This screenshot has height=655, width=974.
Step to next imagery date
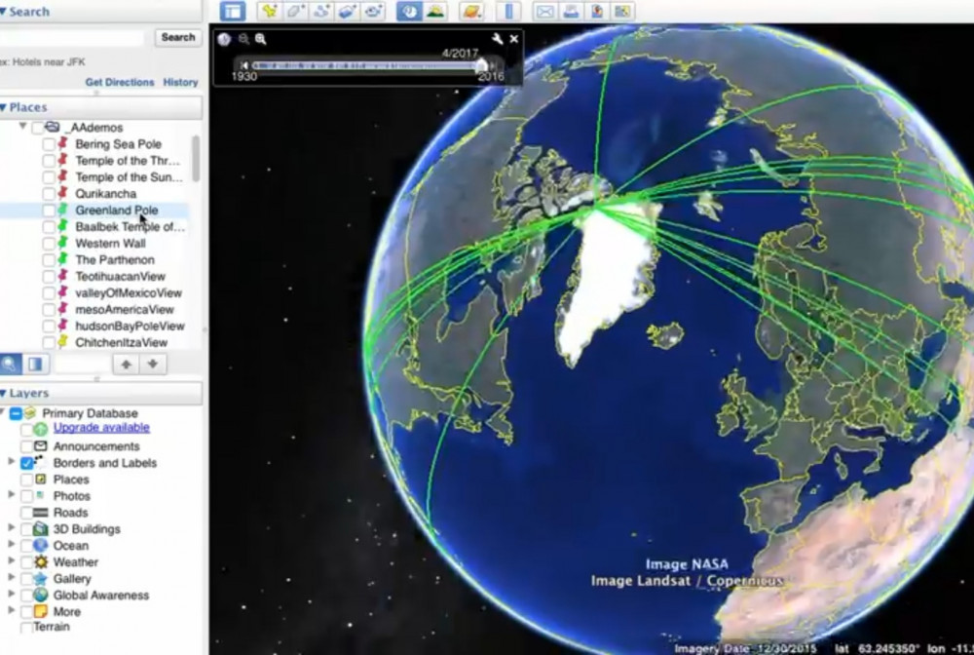(x=494, y=64)
